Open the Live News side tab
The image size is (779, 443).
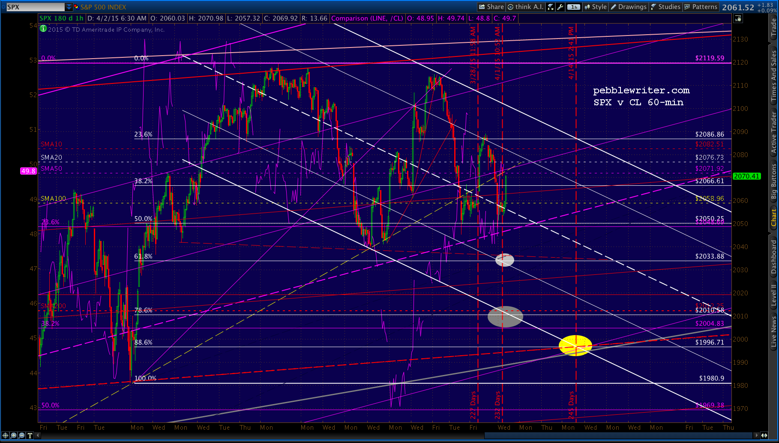point(773,331)
